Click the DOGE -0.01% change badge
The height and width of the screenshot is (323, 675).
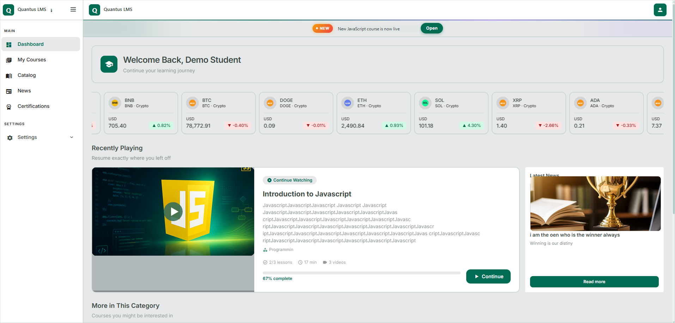coord(316,126)
